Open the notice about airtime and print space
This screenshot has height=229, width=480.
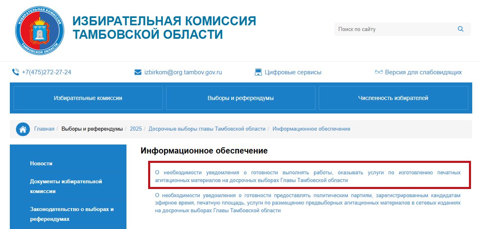pyautogui.click(x=308, y=203)
